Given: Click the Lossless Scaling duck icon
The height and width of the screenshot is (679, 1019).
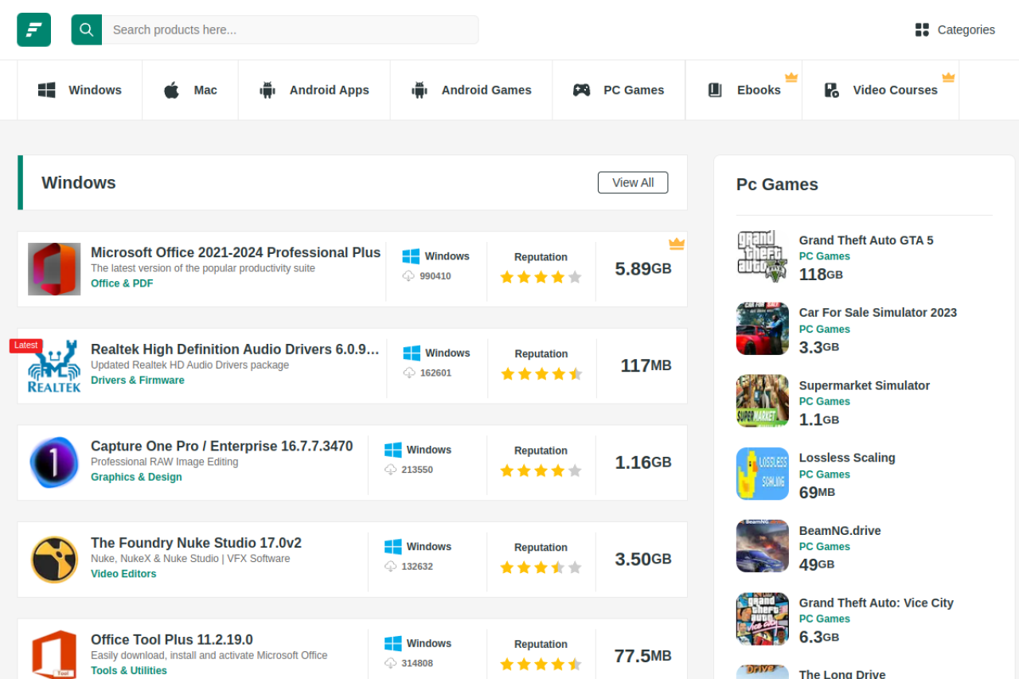Looking at the screenshot, I should 763,474.
